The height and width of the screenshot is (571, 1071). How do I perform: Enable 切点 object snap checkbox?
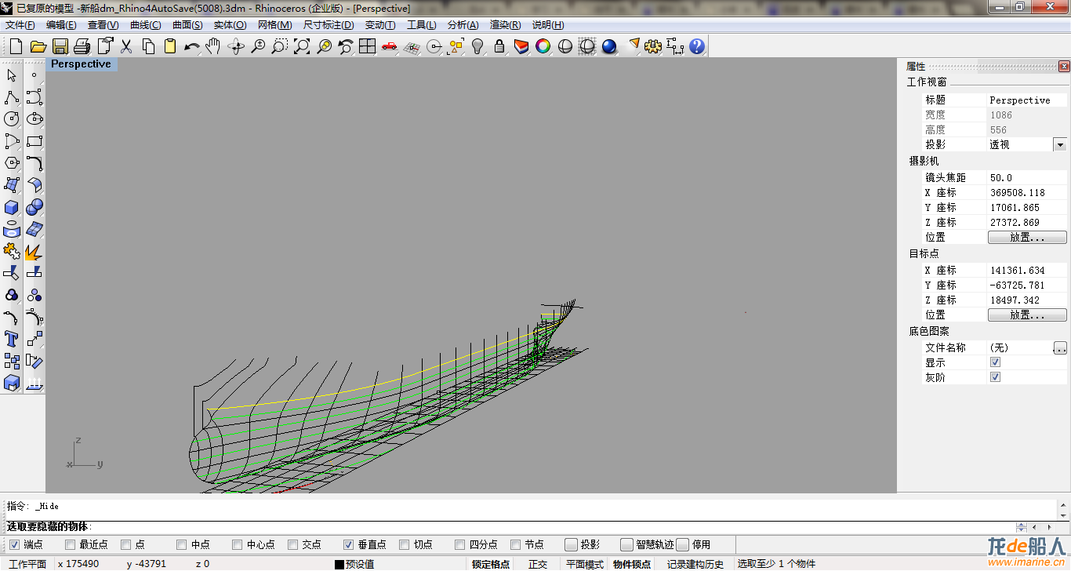[405, 544]
